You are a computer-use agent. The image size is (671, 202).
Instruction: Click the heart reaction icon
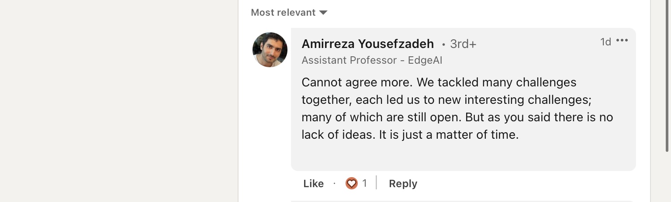coord(352,183)
